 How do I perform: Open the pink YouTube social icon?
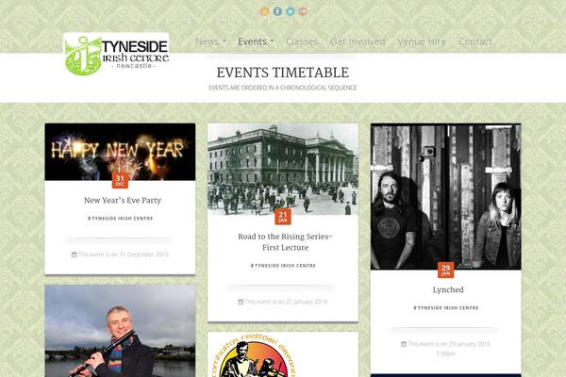click(x=303, y=11)
